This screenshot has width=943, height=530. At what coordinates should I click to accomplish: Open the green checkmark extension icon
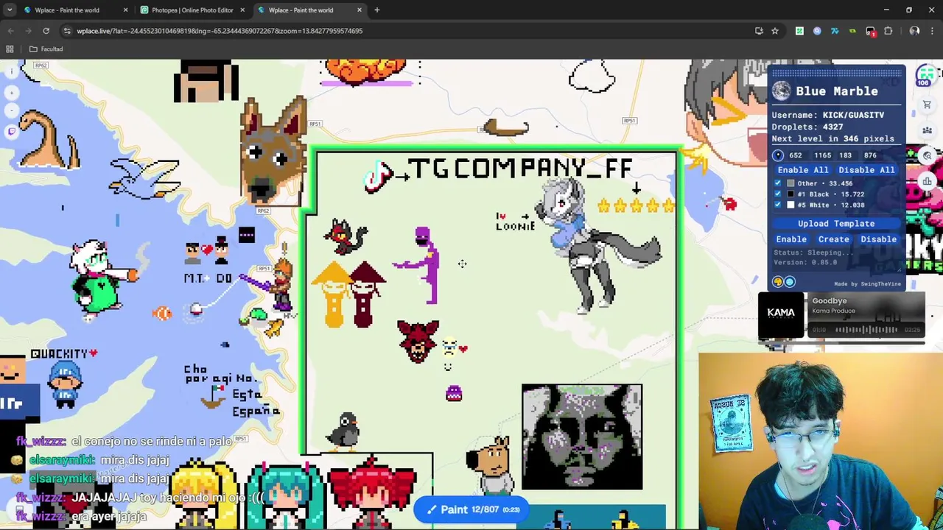tap(799, 31)
